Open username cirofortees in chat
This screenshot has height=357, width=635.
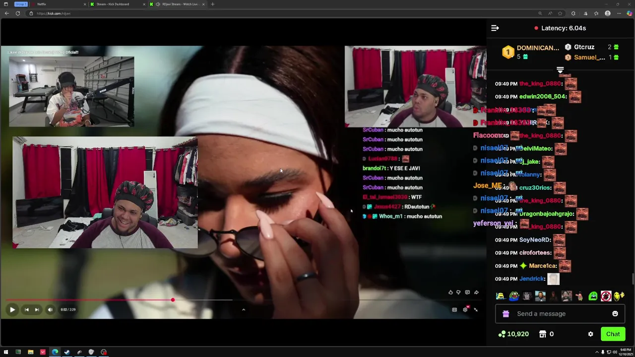tap(535, 253)
